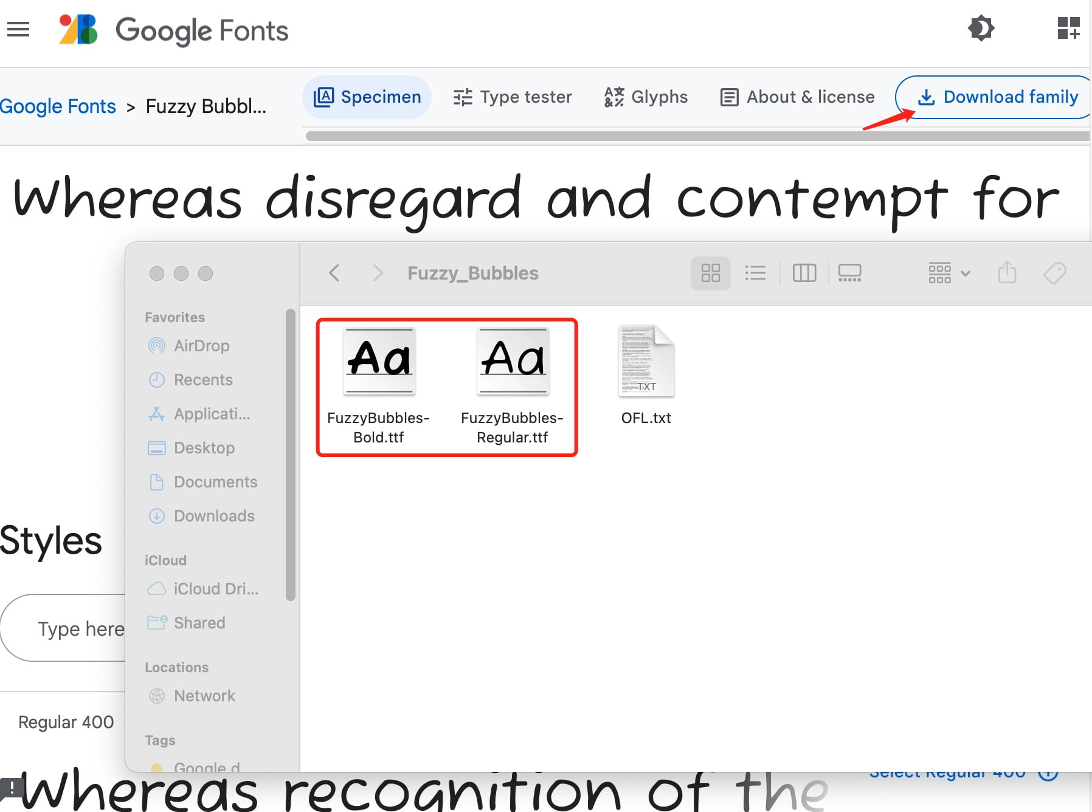Click the Finder red close button
The image size is (1092, 812).
click(x=157, y=274)
